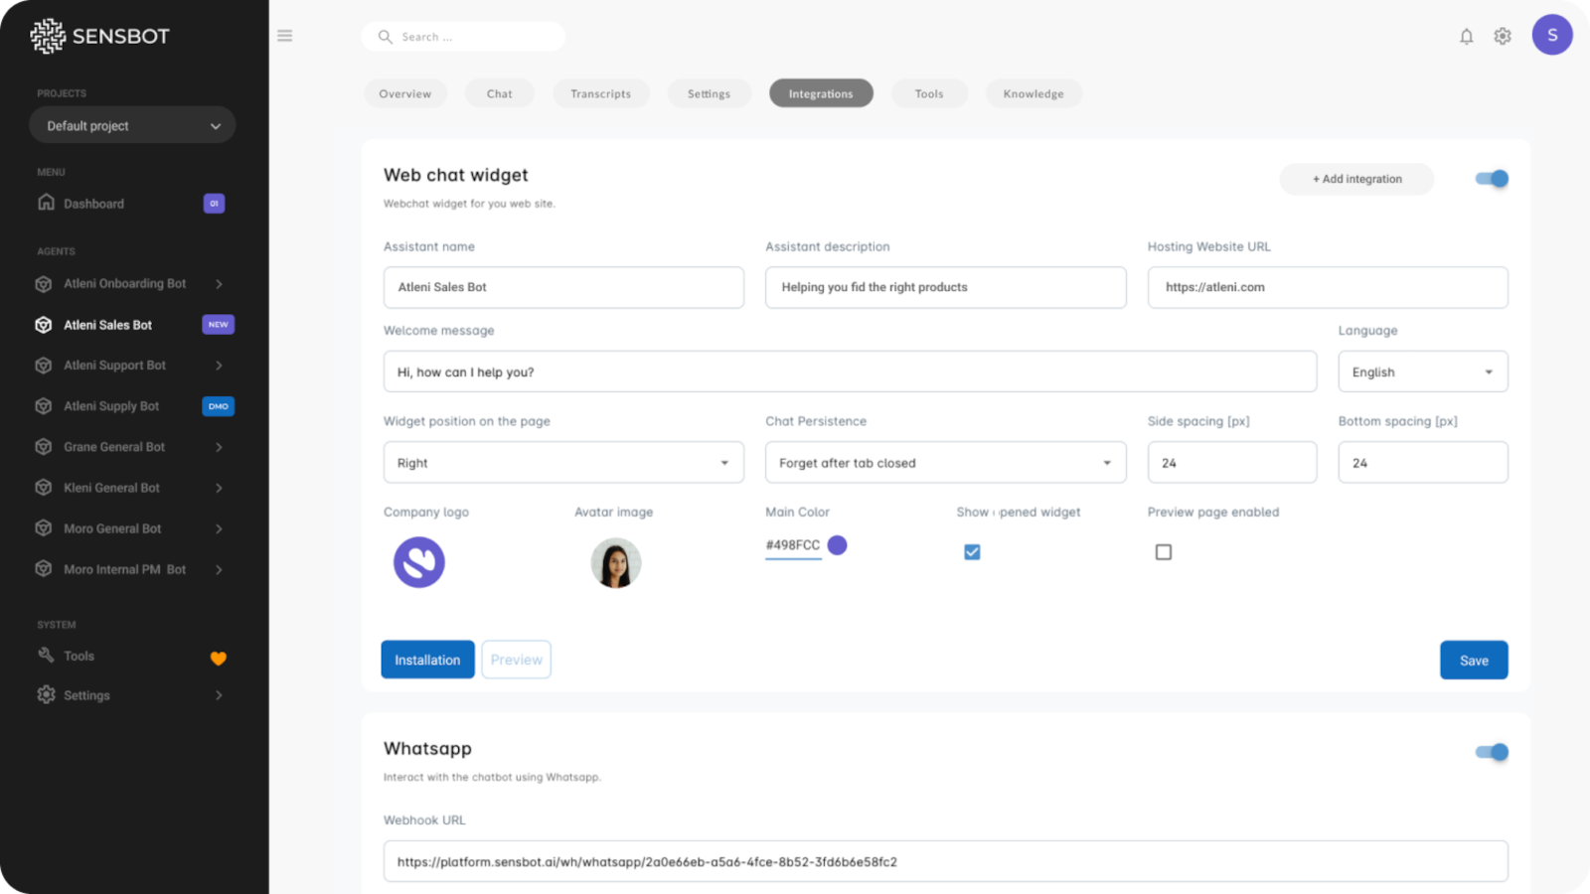Open the Chat Persistence dropdown
Image resolution: width=1590 pixels, height=894 pixels.
coord(946,463)
